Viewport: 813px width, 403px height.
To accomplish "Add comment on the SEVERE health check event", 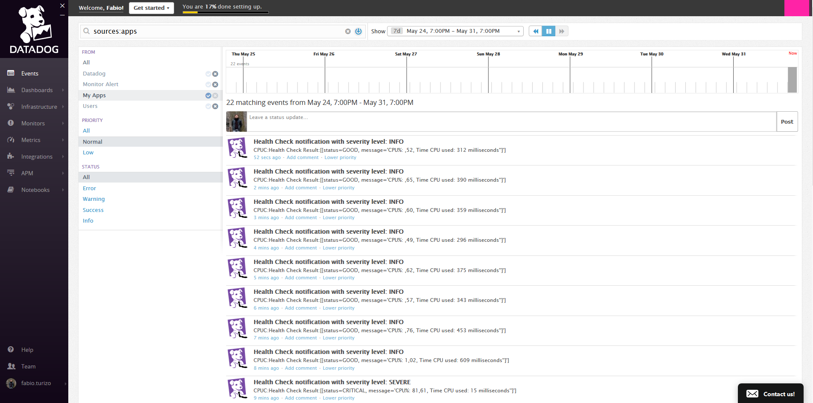I will click(301, 397).
